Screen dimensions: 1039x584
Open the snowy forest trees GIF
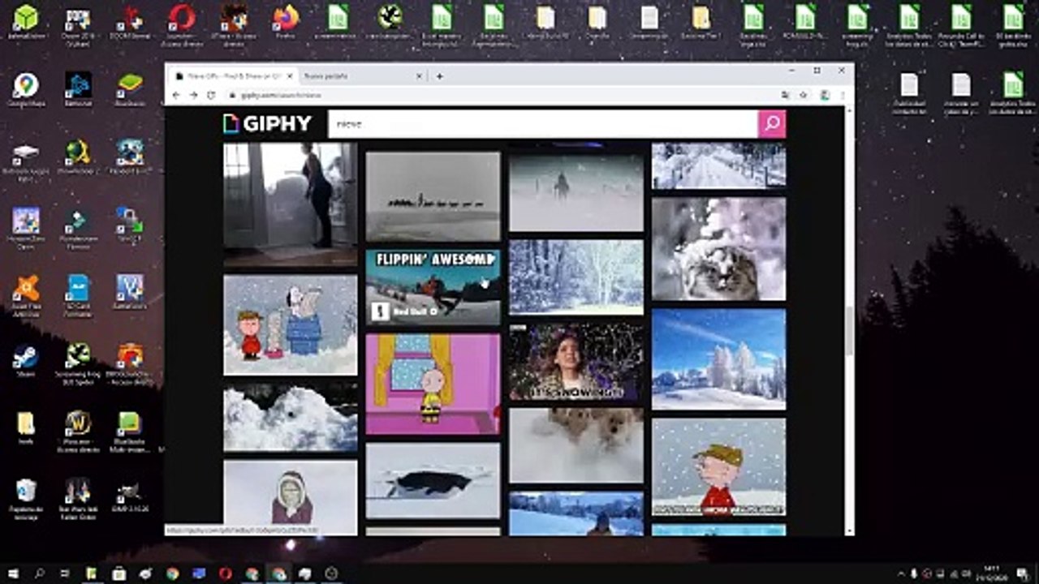tap(576, 277)
